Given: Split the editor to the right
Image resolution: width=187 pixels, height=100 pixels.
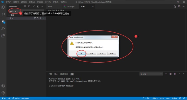Looking at the screenshot, I should [x=179, y=6].
